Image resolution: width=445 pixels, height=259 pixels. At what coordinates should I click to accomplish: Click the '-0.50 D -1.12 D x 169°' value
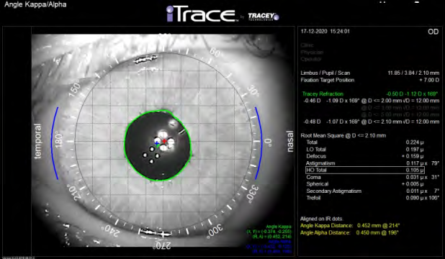coord(412,94)
